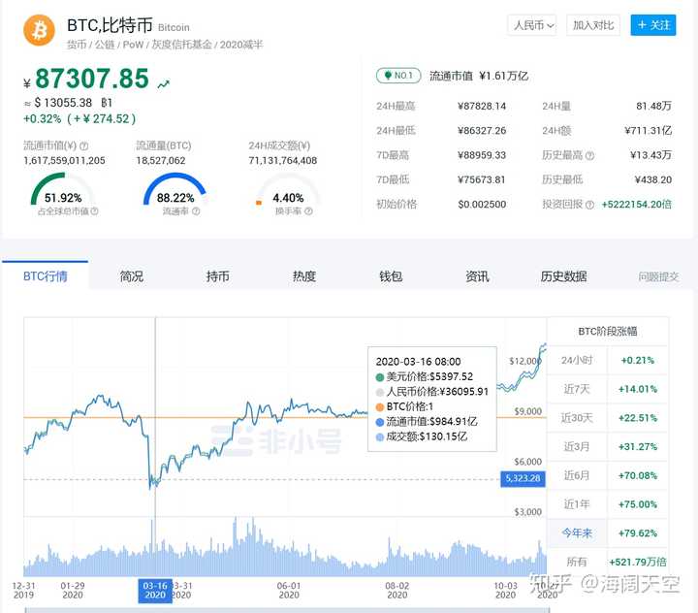Click the +5222154.20倍 return value
Viewport: 698px width, 613px height.
[637, 205]
